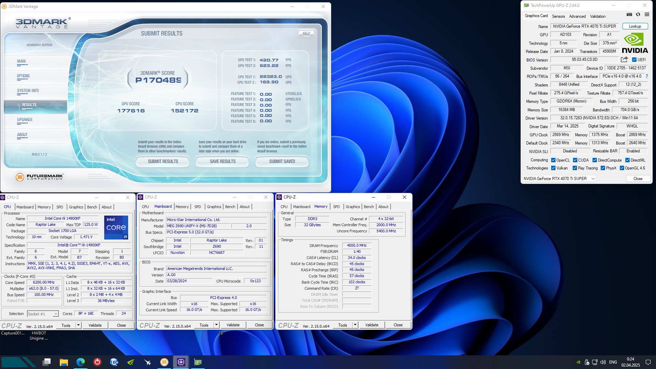Screen dimensions: 656x369
Task: Click the white jet plane taskbar icon
Action: click(x=148, y=362)
